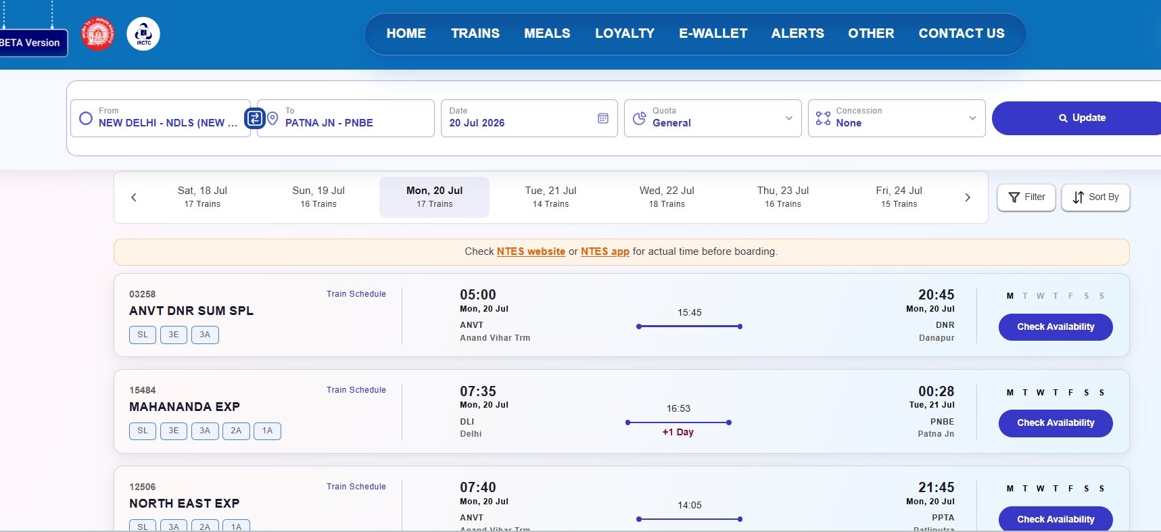Open the NTES app link

(x=605, y=251)
